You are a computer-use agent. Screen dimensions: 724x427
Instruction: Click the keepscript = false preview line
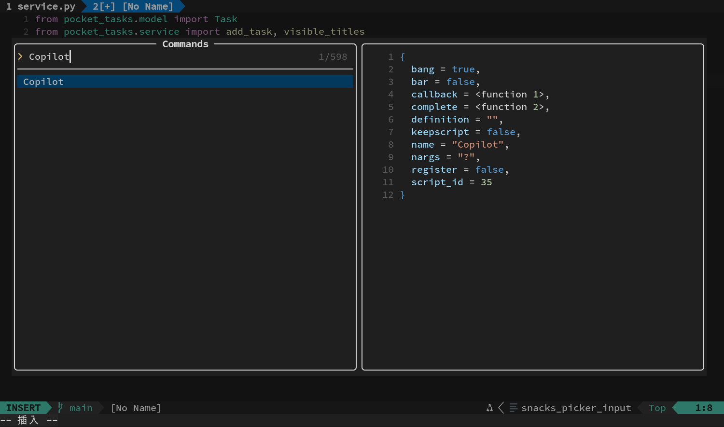point(466,132)
